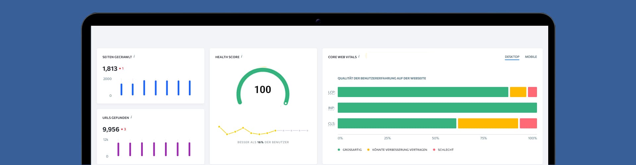
Task: Click the red down indicator beside 1,813
Action: (x=121, y=69)
